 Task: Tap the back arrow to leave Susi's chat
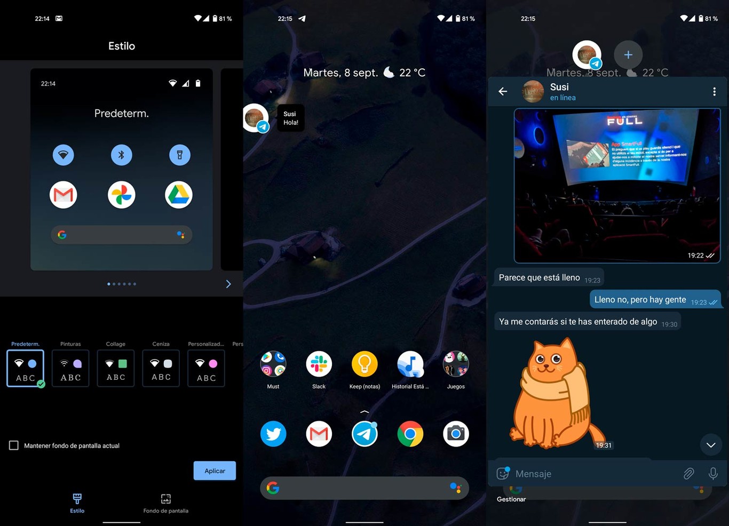(x=502, y=91)
